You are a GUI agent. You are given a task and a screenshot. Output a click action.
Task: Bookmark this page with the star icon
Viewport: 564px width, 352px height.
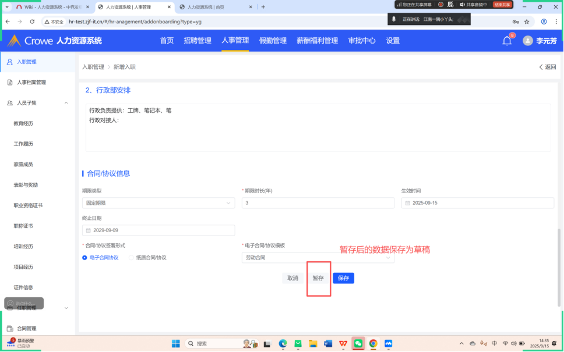527,22
